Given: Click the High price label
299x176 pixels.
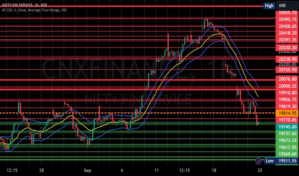Looking at the screenshot, I should (269, 6).
